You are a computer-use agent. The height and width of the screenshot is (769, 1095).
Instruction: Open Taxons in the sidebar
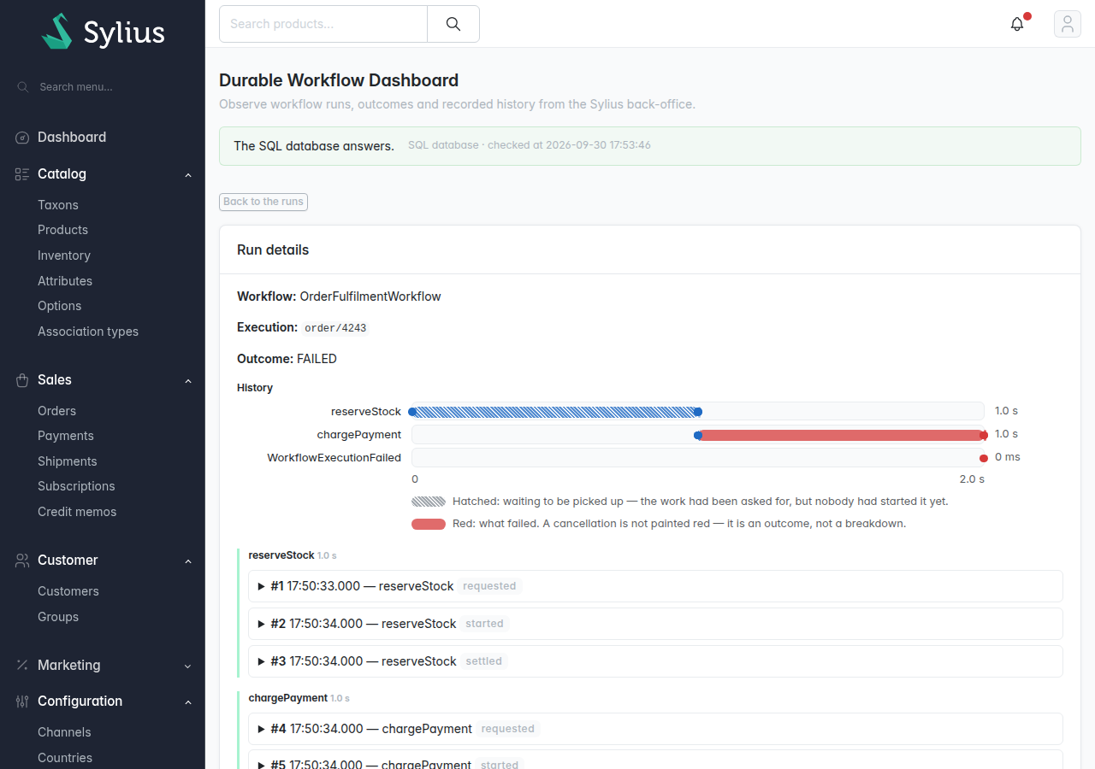coord(58,205)
